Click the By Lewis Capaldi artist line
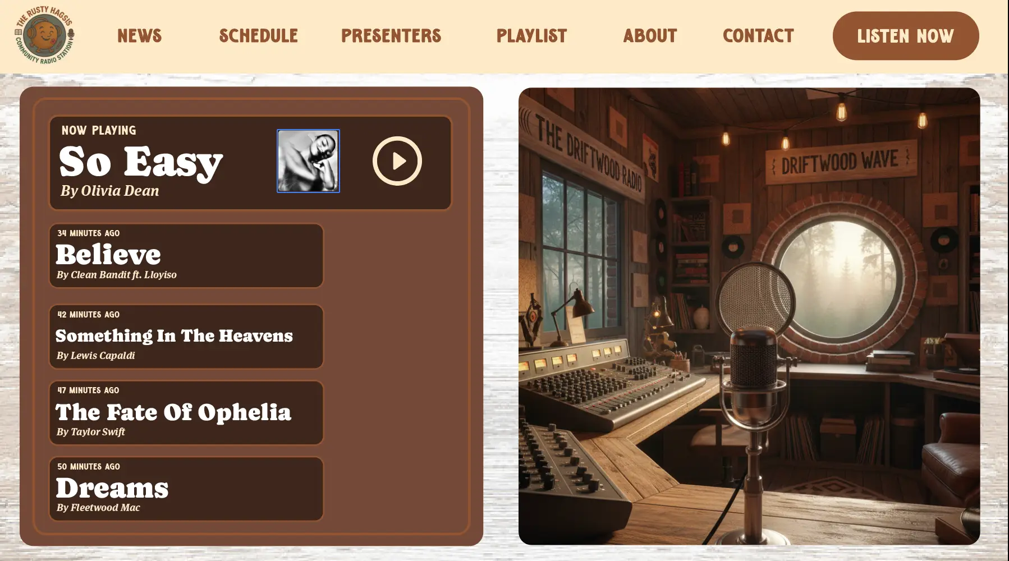This screenshot has height=561, width=1009. coord(96,356)
